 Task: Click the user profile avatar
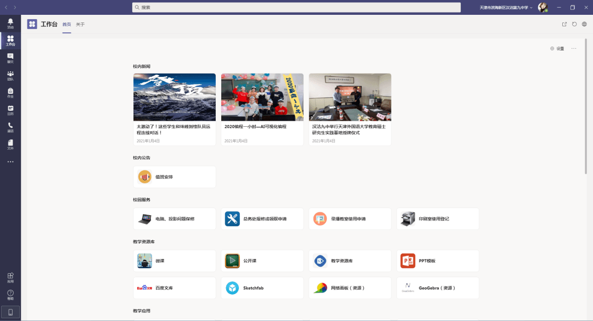click(542, 7)
